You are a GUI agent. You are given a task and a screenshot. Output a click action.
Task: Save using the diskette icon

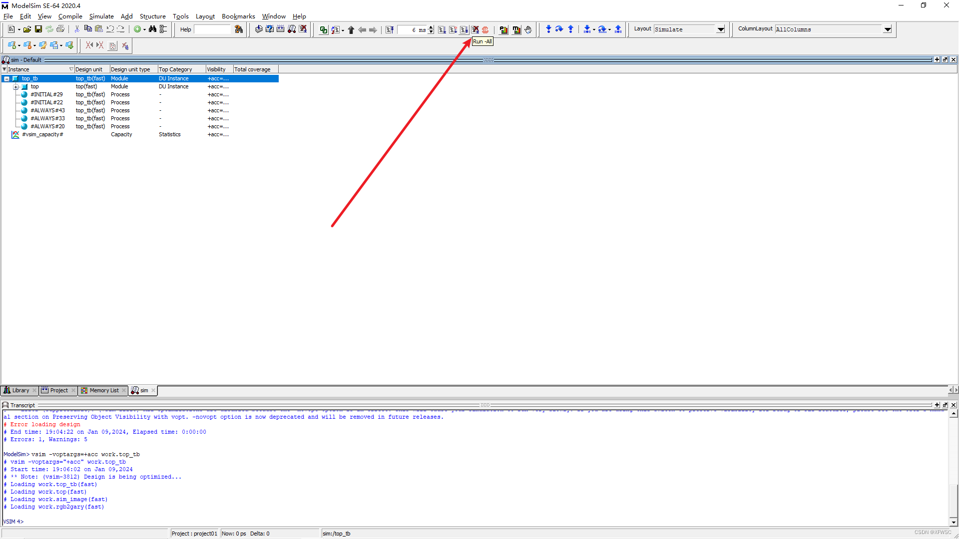click(x=38, y=29)
